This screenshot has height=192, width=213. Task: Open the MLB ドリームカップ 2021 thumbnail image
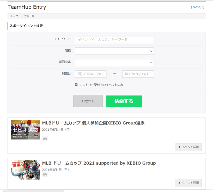click(x=25, y=170)
